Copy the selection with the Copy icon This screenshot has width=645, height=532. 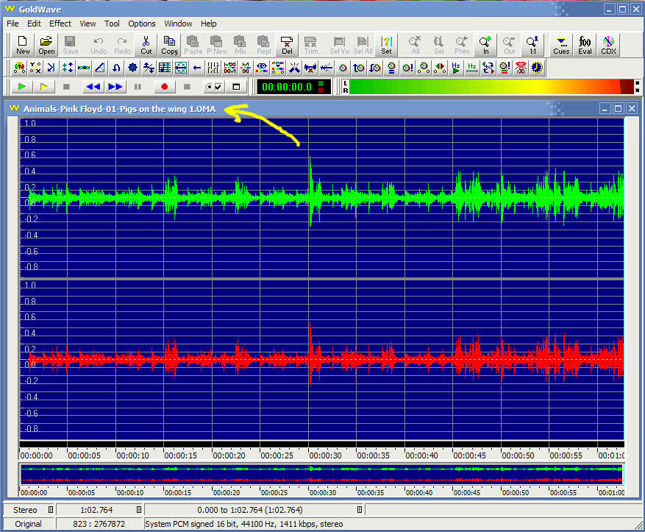click(169, 45)
